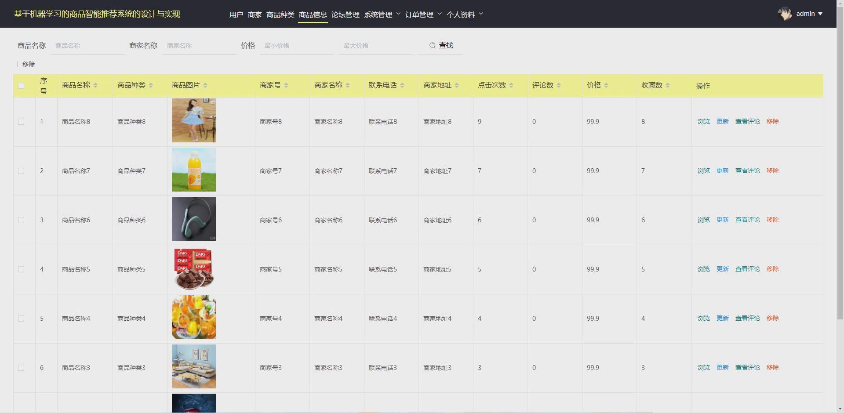Sort by 商家名称 column arrows
The width and height of the screenshot is (844, 413).
pyautogui.click(x=348, y=85)
